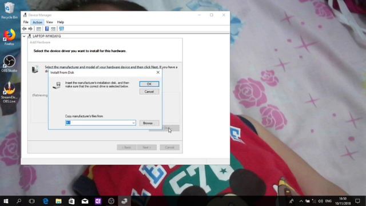
Task: Open the People icon in the system tray
Action: [x=292, y=201]
